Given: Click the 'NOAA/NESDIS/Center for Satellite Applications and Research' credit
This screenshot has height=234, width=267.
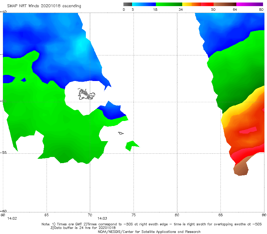Looking at the screenshot, I should [149, 231].
